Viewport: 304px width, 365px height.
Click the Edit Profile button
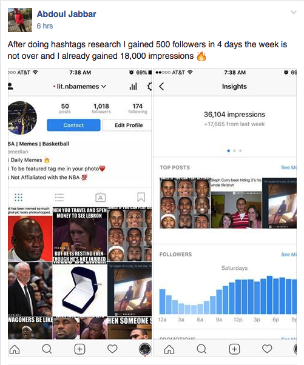tap(127, 126)
